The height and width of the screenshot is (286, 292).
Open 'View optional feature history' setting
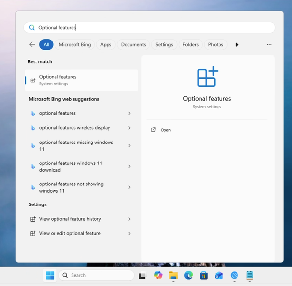(81, 219)
